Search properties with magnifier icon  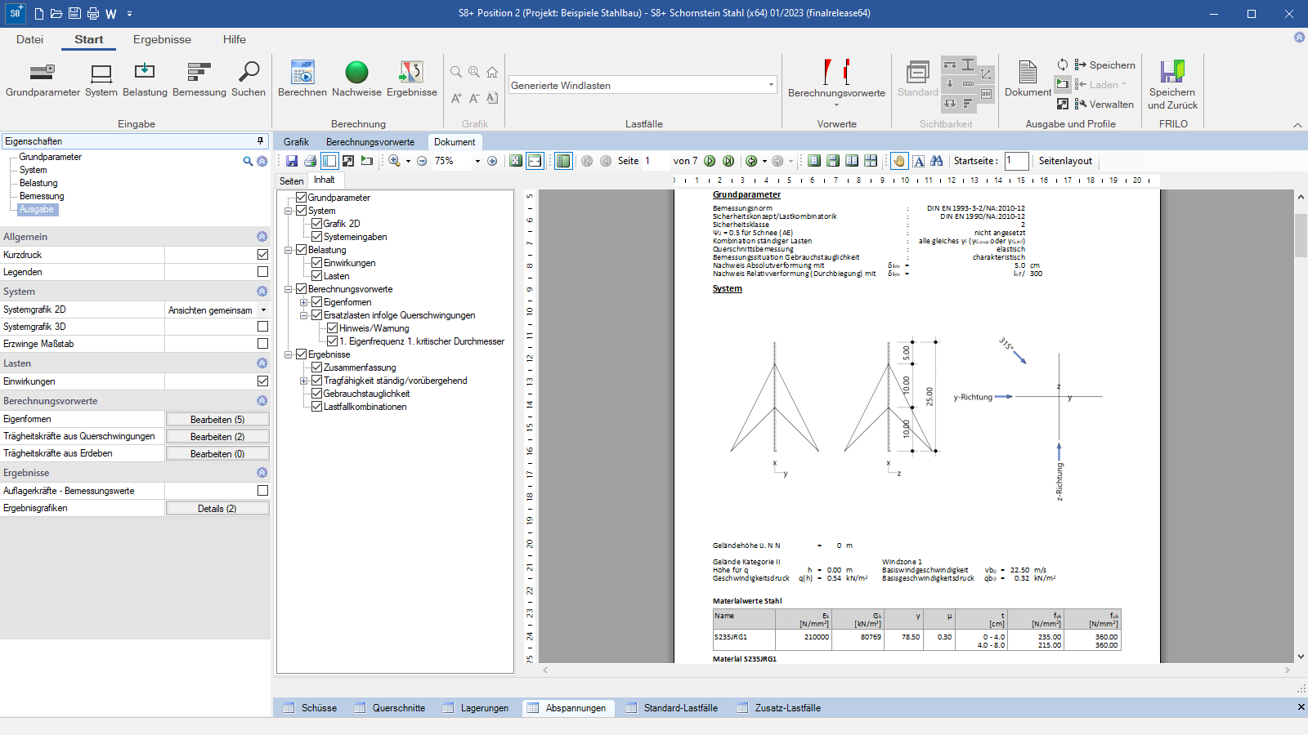tap(248, 161)
